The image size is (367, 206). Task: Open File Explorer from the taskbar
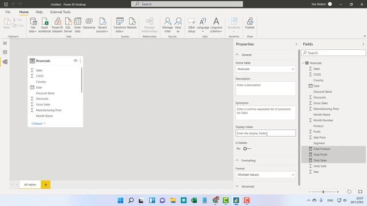coord(173,200)
